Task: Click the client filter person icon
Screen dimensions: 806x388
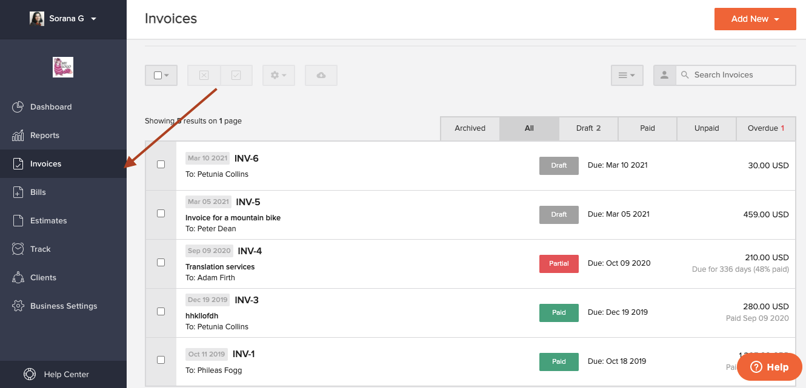Action: tap(664, 75)
